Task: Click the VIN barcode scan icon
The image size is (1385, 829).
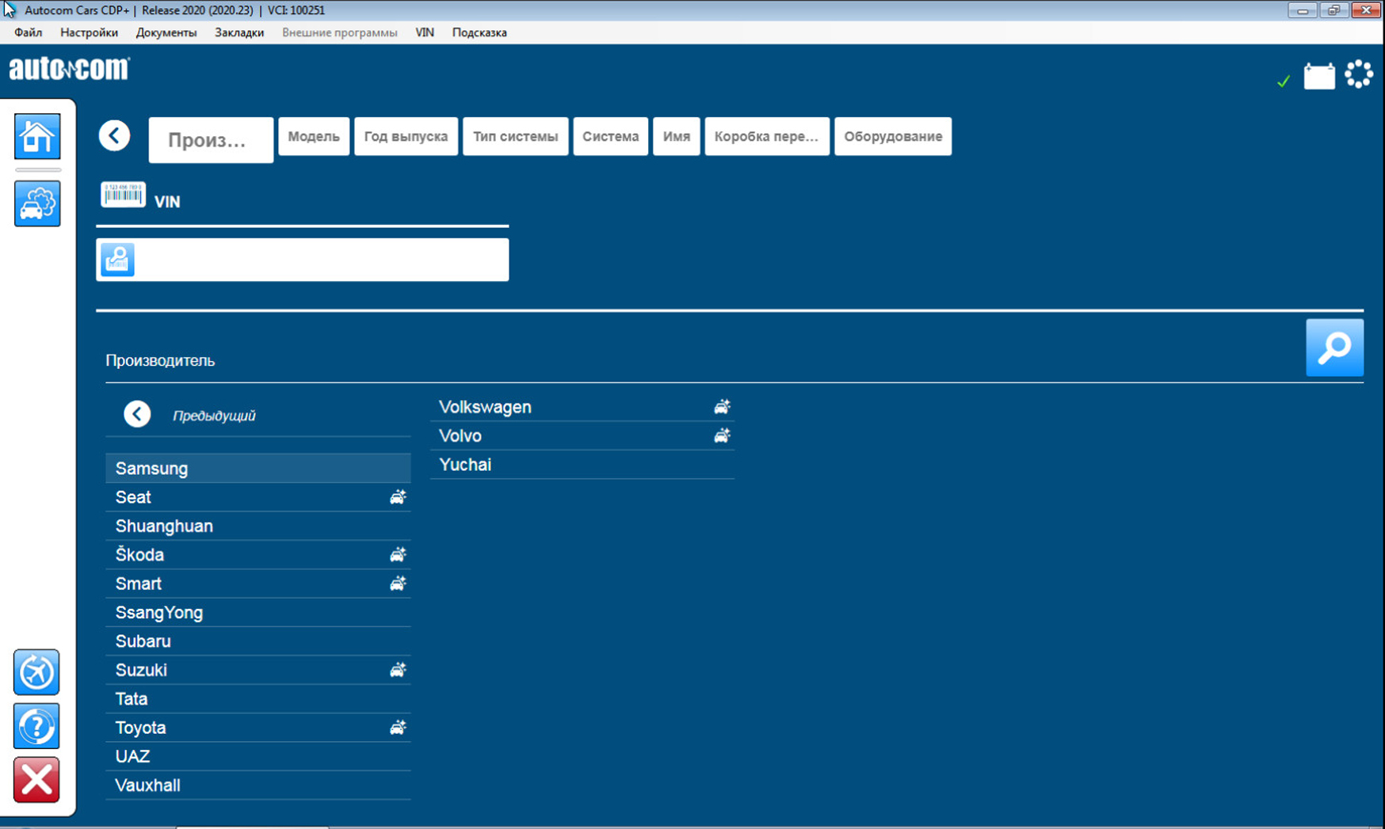Action: tap(123, 195)
